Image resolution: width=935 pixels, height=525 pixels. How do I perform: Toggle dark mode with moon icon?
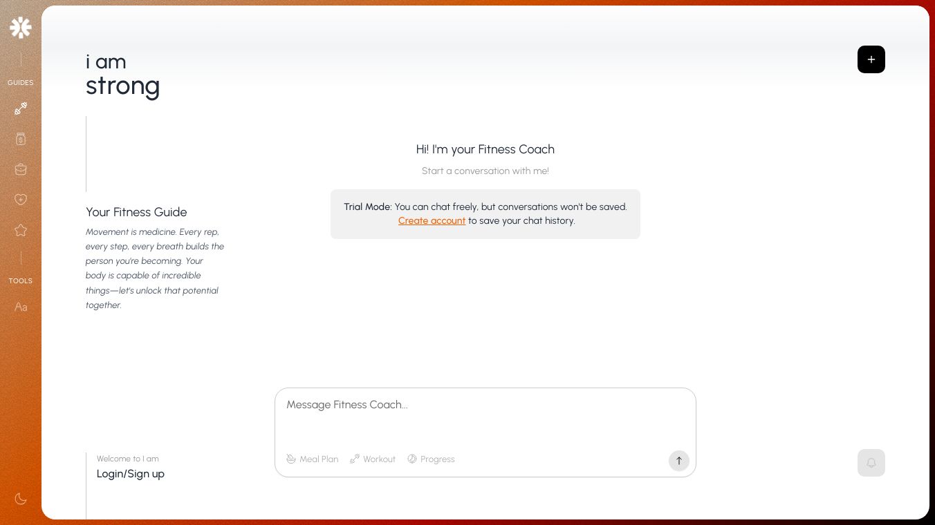click(x=21, y=499)
